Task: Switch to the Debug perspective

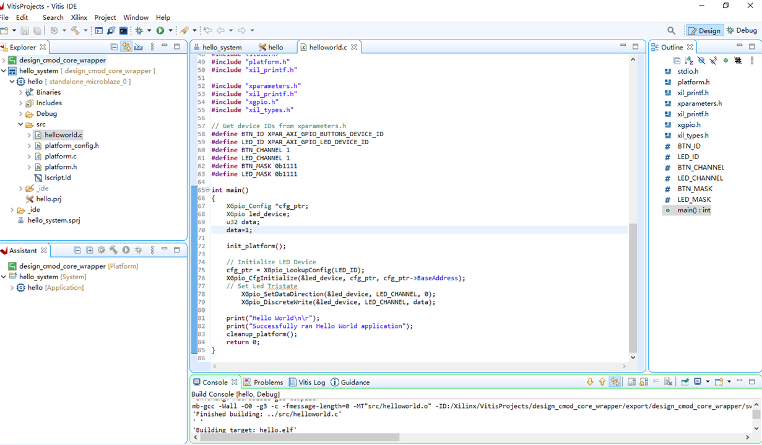Action: click(x=742, y=30)
